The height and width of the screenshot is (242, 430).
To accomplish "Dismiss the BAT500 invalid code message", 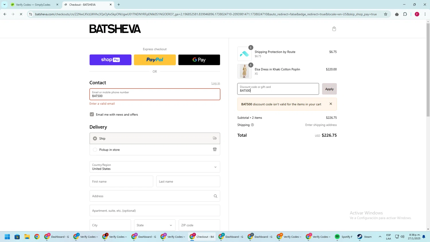I will (x=331, y=104).
